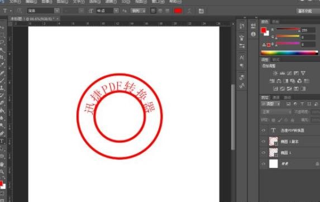Screen dimensions: 320x202
Task: Hide the 椭圆 1 副本 layer
Action: [264, 141]
